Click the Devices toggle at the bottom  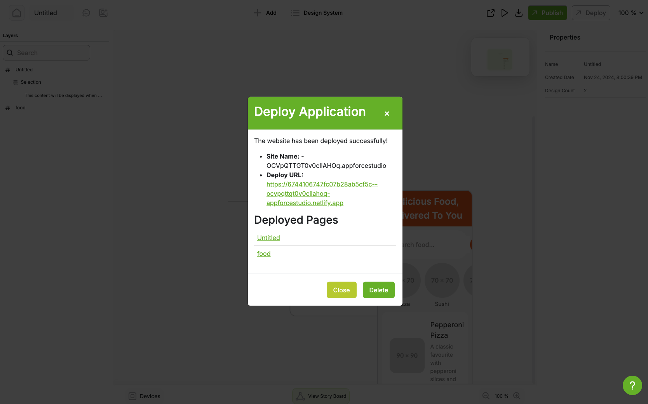click(144, 396)
